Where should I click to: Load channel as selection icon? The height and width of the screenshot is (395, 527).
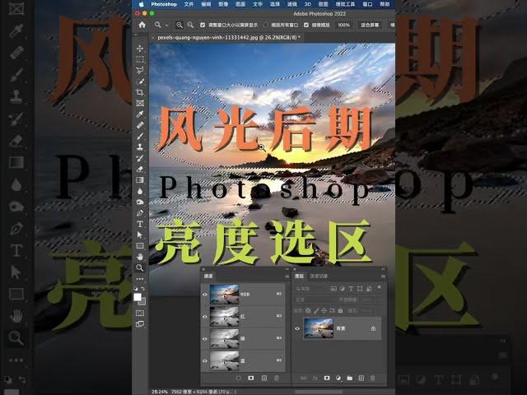click(239, 379)
